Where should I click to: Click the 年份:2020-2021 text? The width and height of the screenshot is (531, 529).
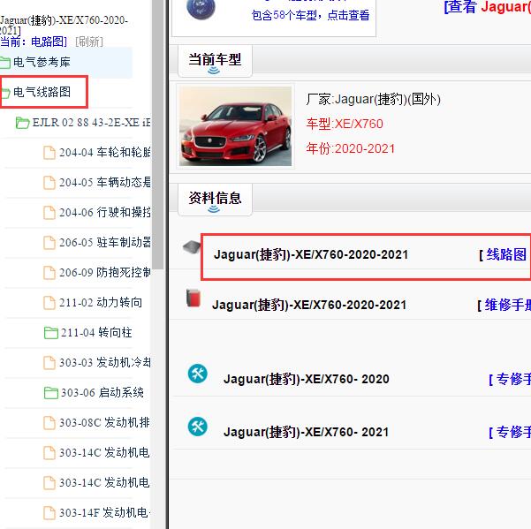(351, 148)
